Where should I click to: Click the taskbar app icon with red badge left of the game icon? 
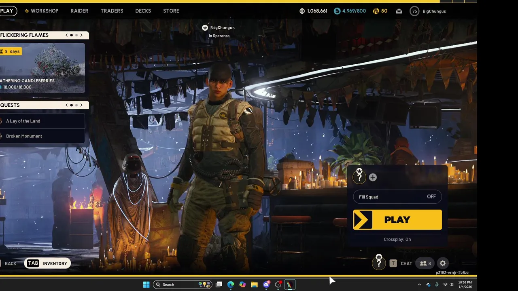[x=278, y=285]
